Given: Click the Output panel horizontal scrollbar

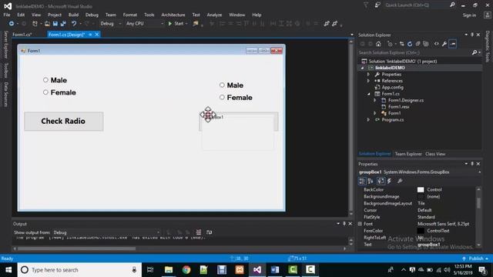Looking at the screenshot, I should click(x=76, y=249).
